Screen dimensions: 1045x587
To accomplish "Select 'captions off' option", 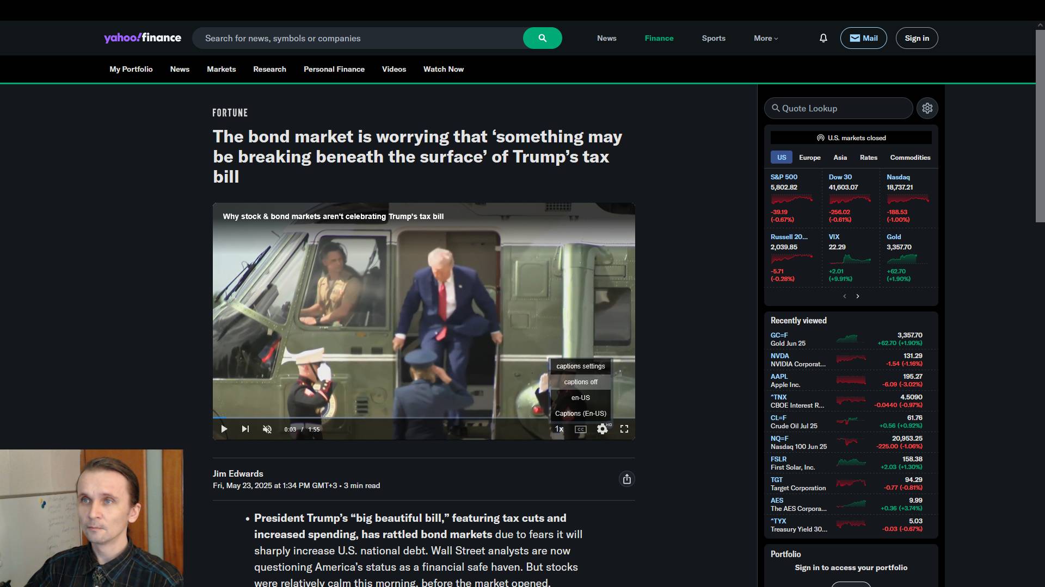I will click(580, 382).
